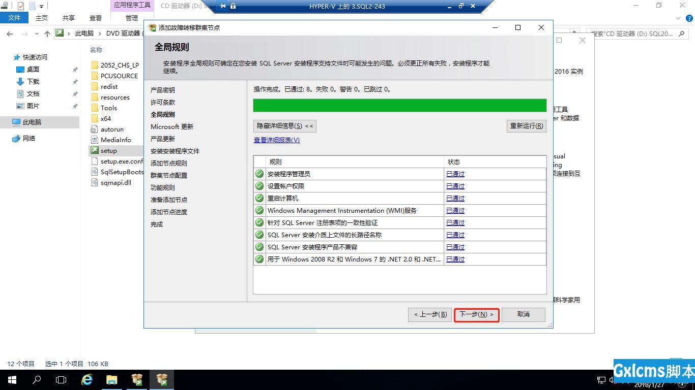Screen dimensions: 695x390
Task: Click the 上一步(B) button
Action: (x=430, y=314)
